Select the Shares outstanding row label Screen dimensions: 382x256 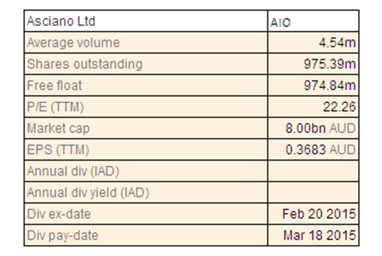(x=85, y=65)
